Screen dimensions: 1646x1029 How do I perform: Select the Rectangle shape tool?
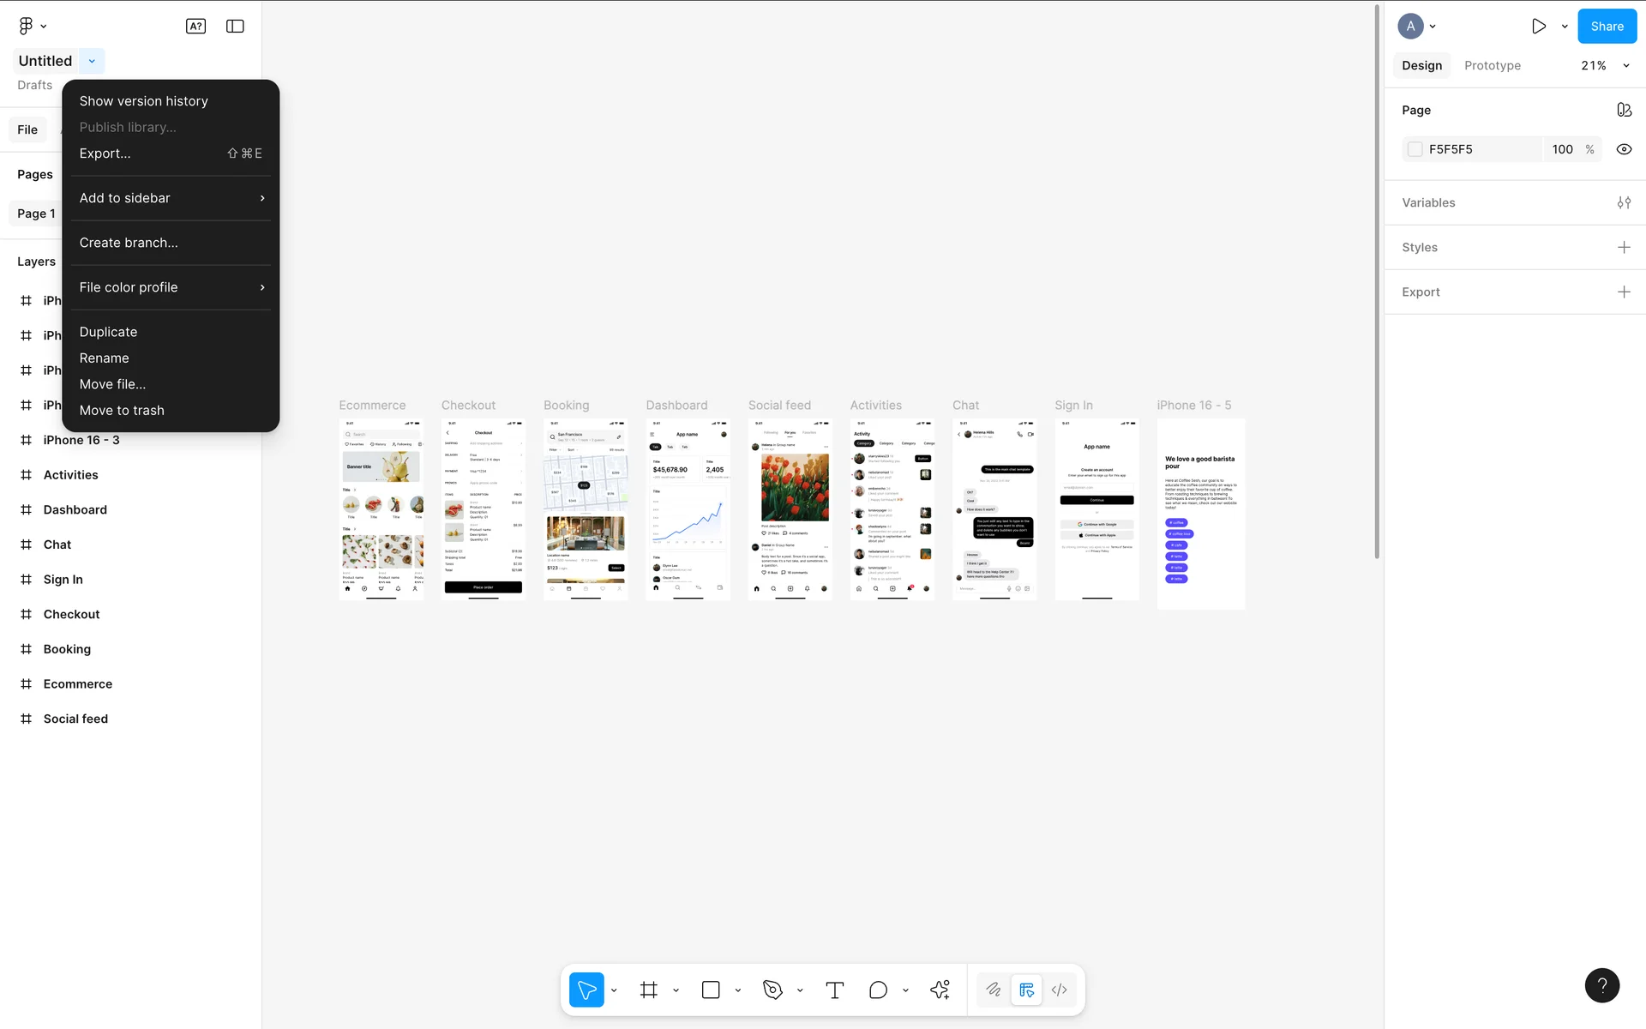pyautogui.click(x=711, y=990)
